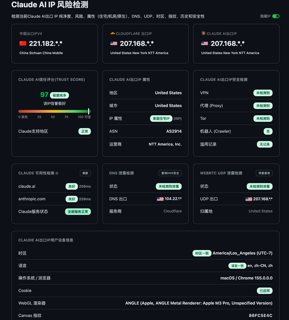Select the masked IP 221.182.*.*

pyautogui.click(x=46, y=44)
